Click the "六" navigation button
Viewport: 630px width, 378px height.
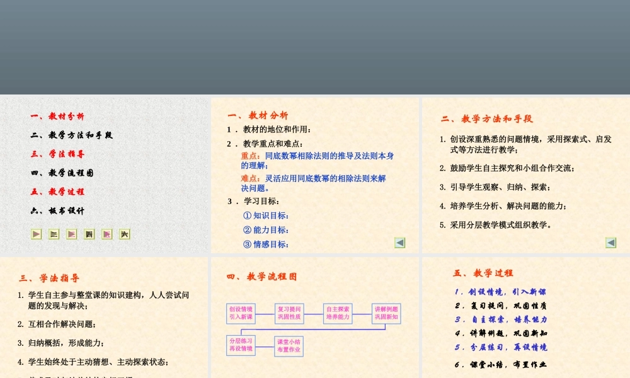(x=124, y=234)
